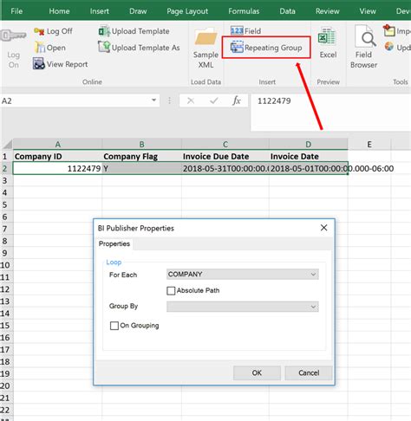The image size is (411, 421).
Task: Click the Log On key icon
Action: pos(13,36)
